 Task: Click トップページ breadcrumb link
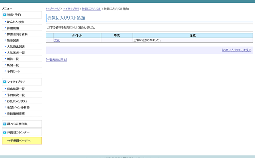click(53, 9)
